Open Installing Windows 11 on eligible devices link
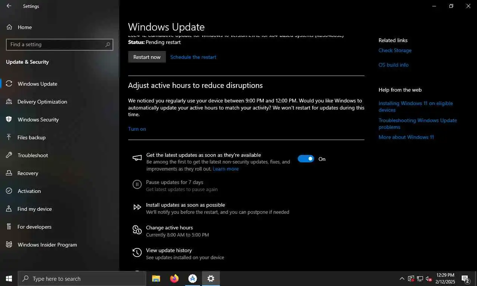Image resolution: width=477 pixels, height=286 pixels. 416,107
